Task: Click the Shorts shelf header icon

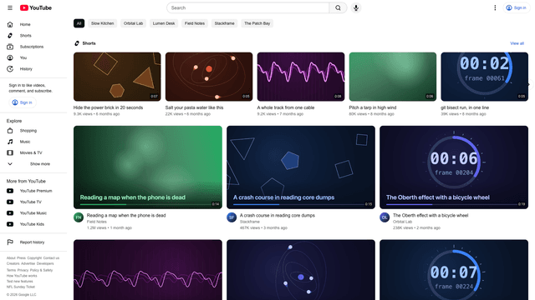Action: point(77,43)
